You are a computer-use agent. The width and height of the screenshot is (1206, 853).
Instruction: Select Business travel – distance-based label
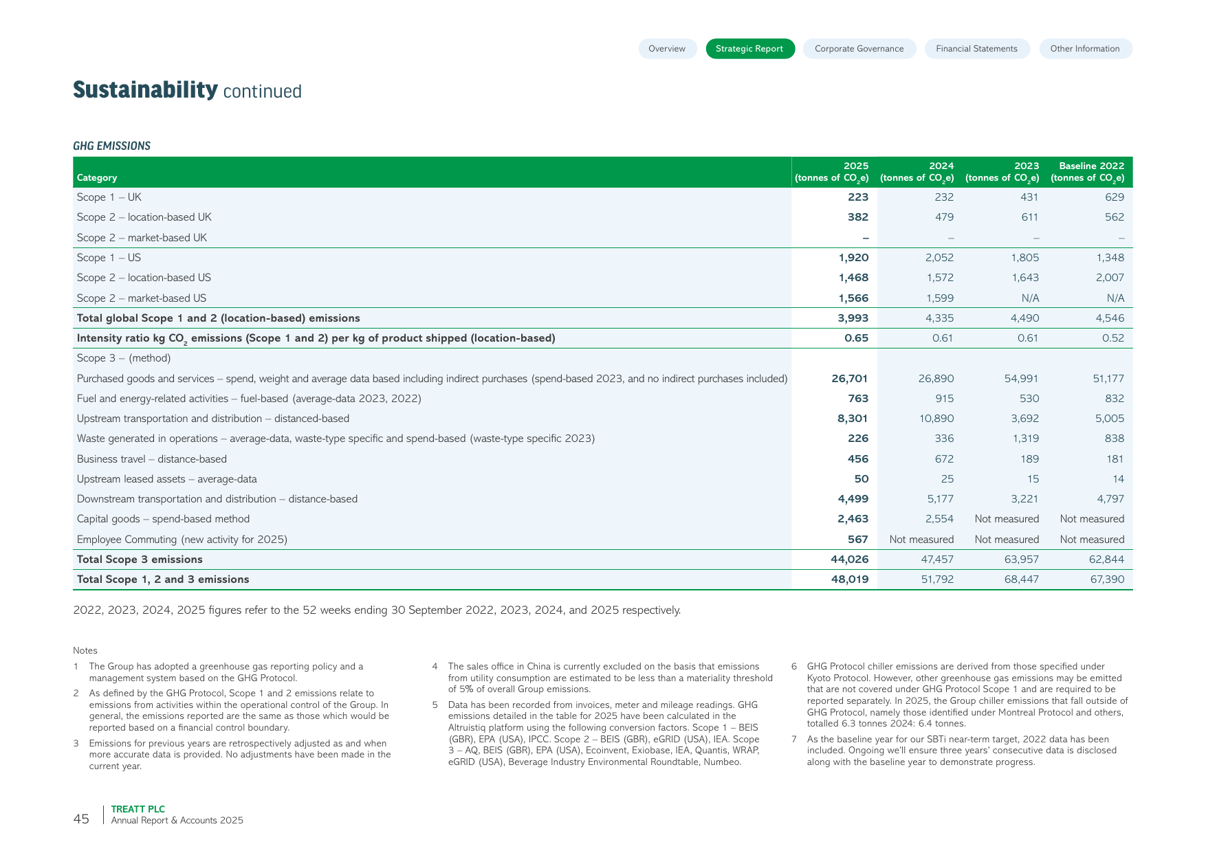point(151,459)
